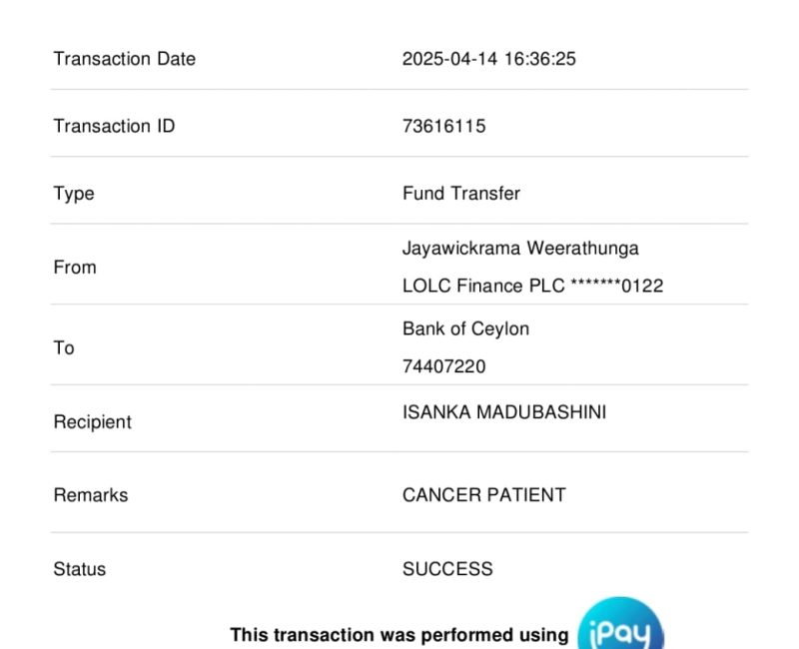This screenshot has width=799, height=649.
Task: Click the Remarks label
Action: [91, 495]
